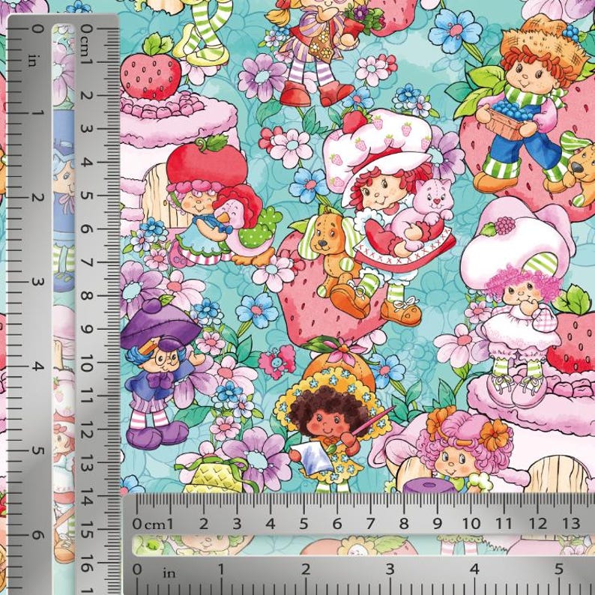Click the 5 inch mark on horizontal ruler
Image resolution: width=595 pixels, height=595 pixels.
tap(558, 569)
